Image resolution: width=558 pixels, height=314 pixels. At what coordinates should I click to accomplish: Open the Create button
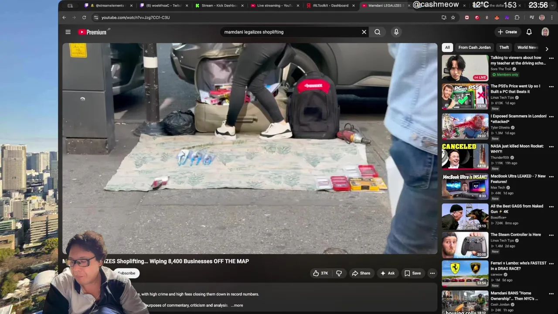(507, 32)
